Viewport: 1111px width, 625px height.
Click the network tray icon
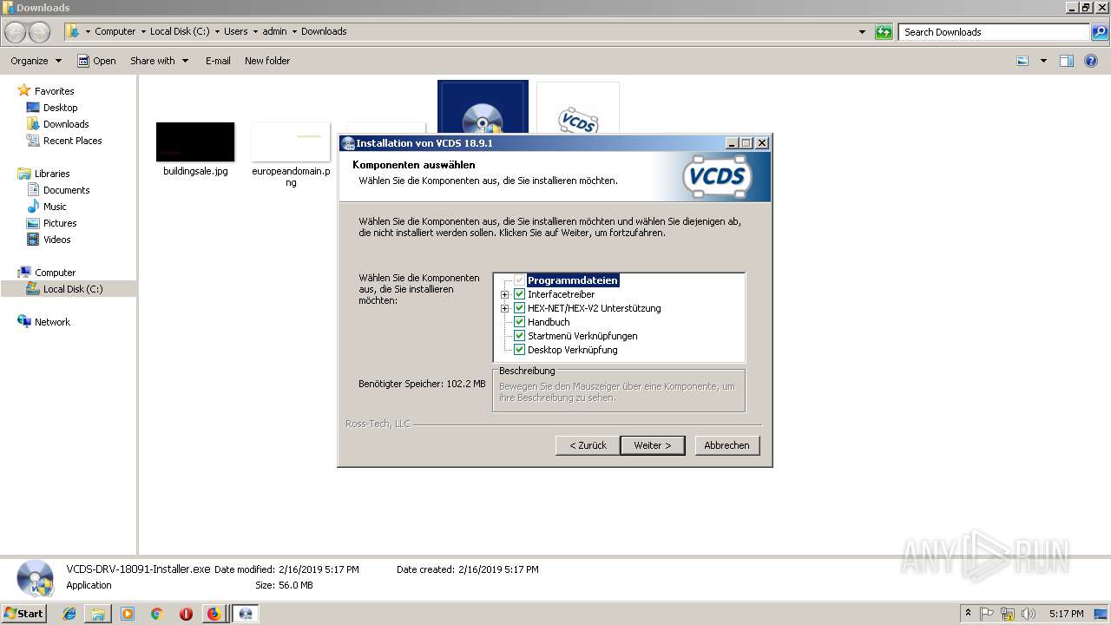click(x=1008, y=614)
